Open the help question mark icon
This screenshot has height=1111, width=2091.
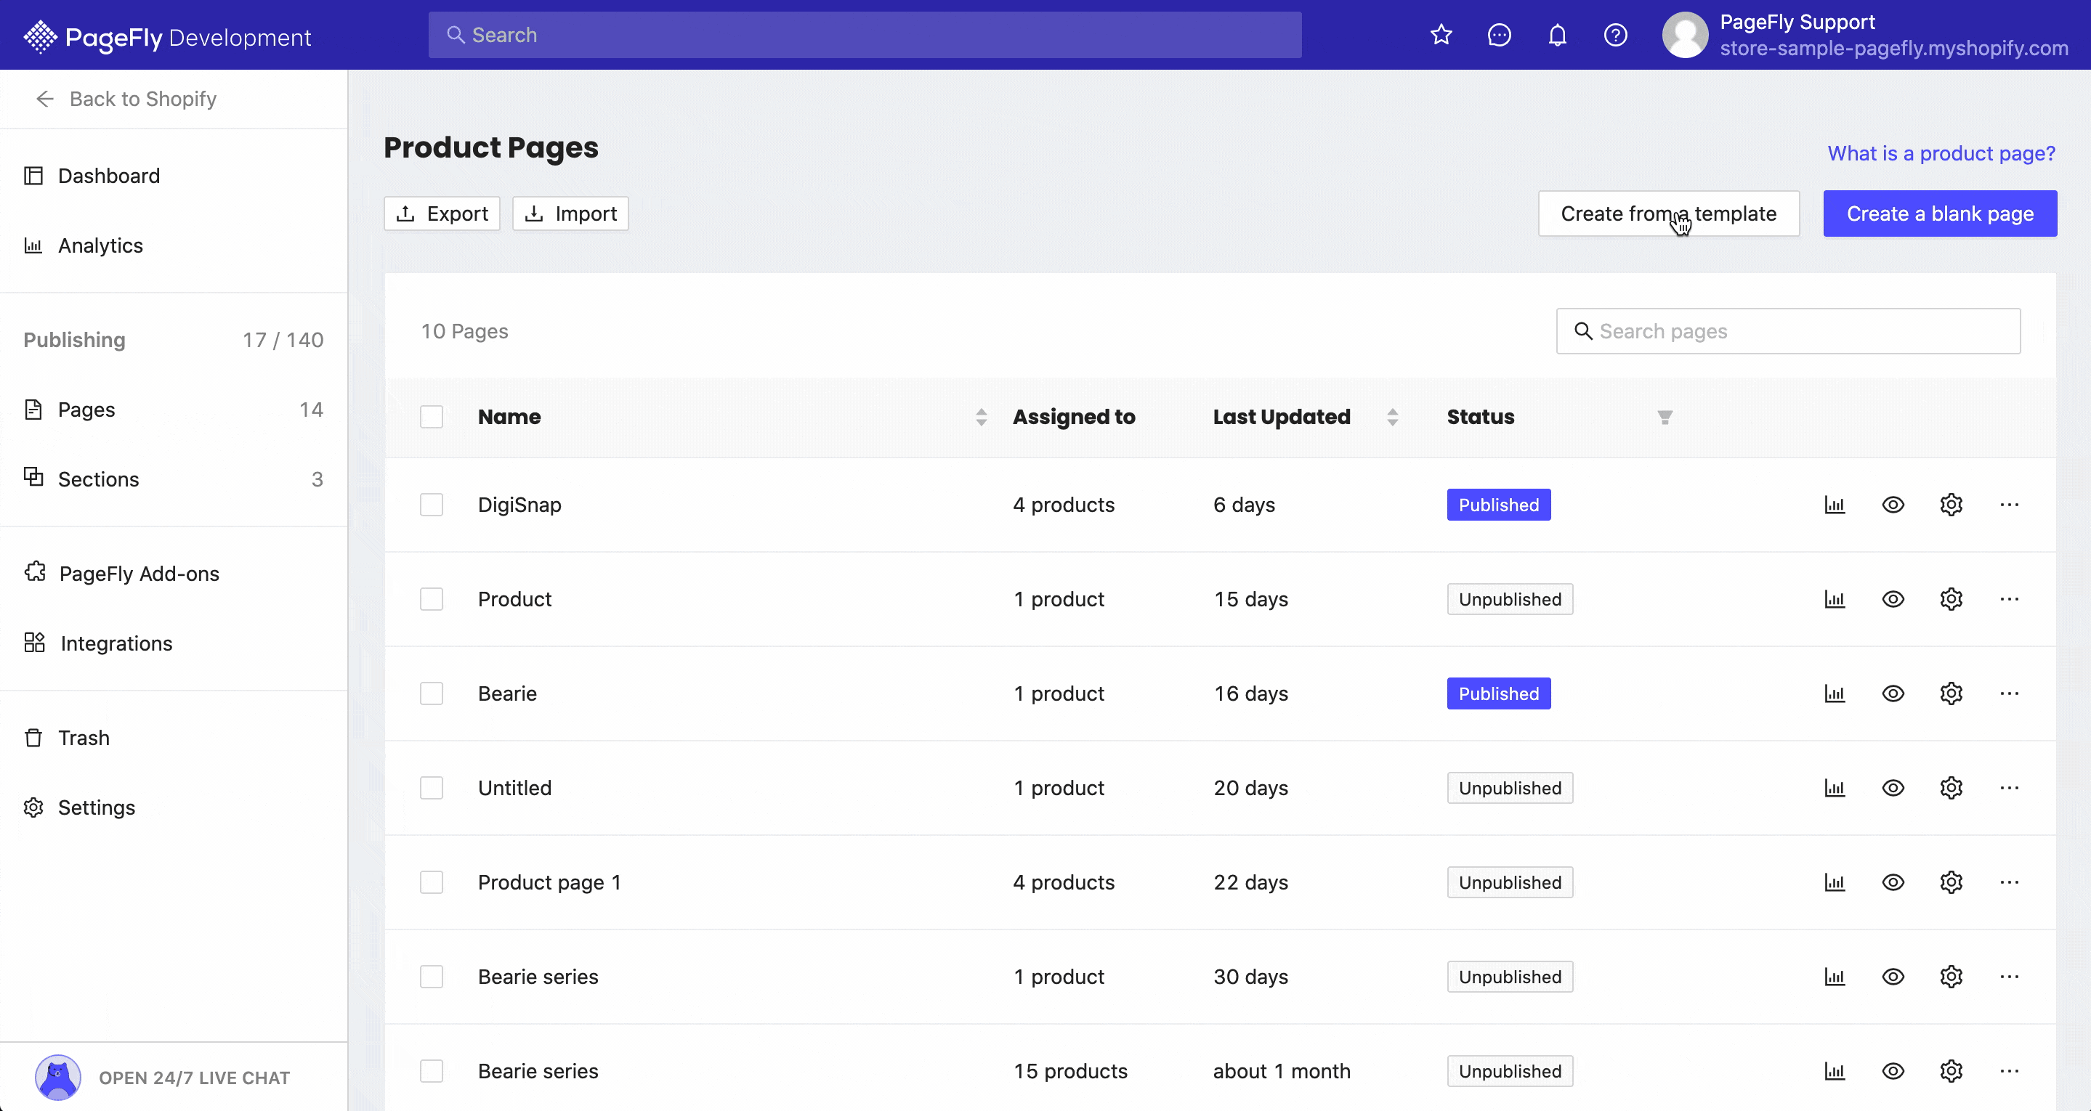pos(1615,35)
